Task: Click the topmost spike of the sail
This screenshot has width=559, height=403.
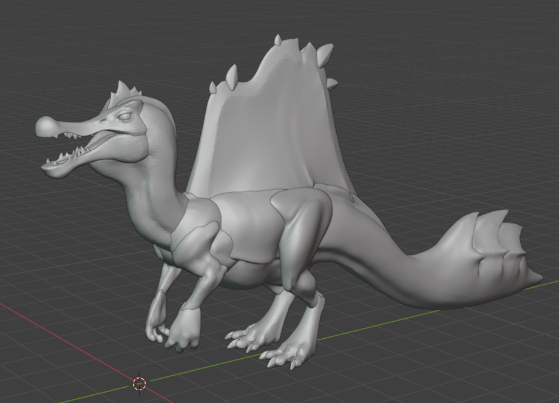Action: tap(279, 40)
